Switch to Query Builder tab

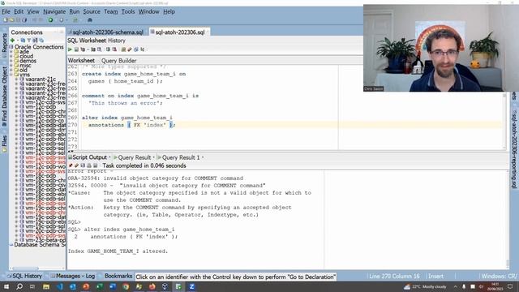(x=119, y=61)
